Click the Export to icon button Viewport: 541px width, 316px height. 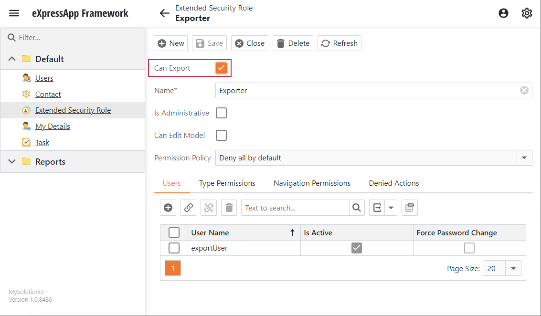click(x=377, y=208)
